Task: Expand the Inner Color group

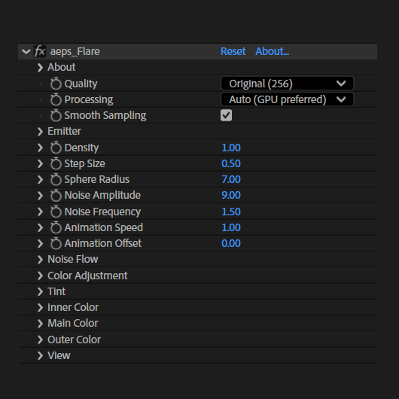Action: tap(40, 308)
